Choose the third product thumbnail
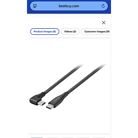The width and height of the screenshot is (138, 138). pyautogui.click(x=68, y=138)
